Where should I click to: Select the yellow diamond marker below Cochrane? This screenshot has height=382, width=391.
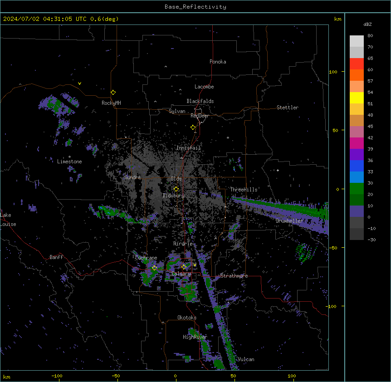click(154, 268)
